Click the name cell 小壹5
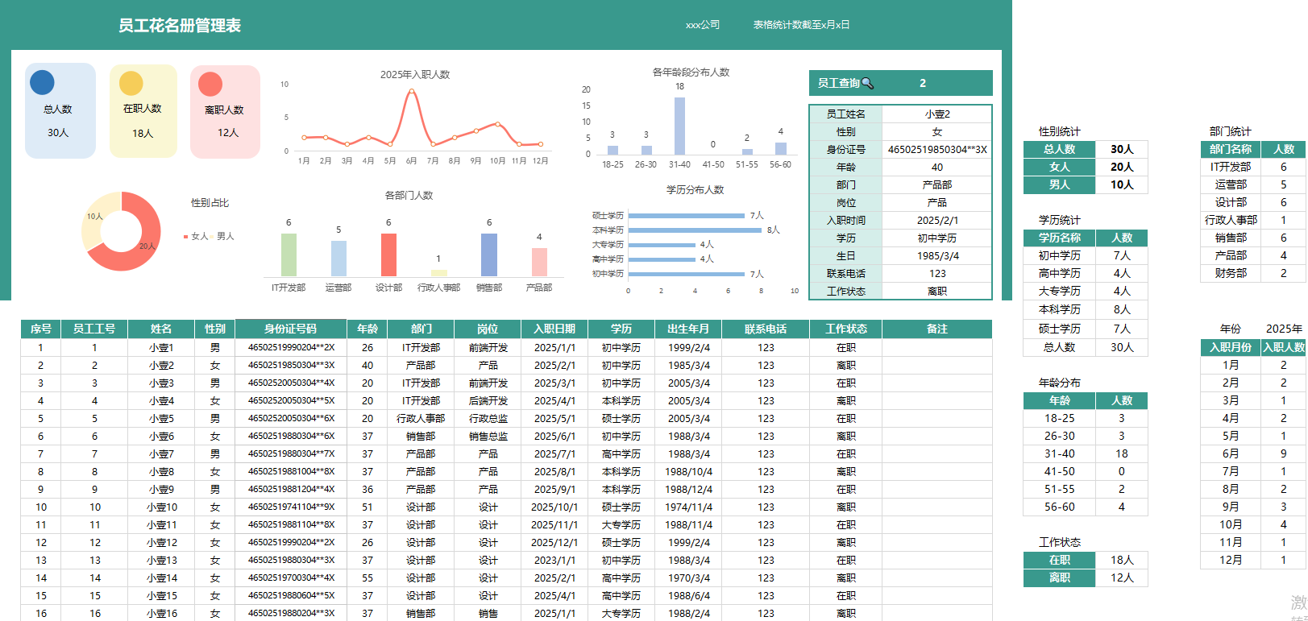 pyautogui.click(x=161, y=419)
